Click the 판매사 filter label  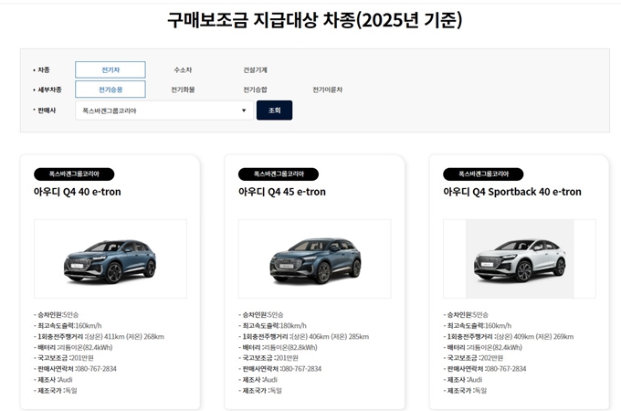tap(45, 111)
